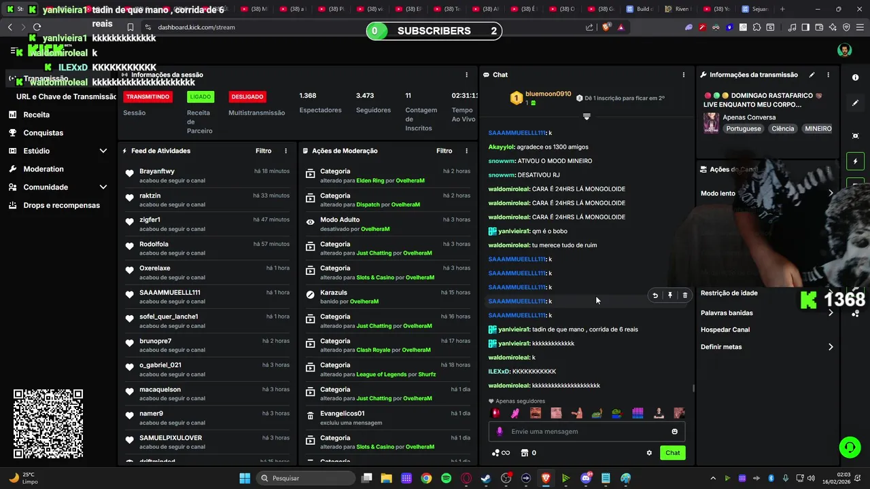Open Steam from taskbar
Viewport: 870px width, 489px height.
click(486, 478)
